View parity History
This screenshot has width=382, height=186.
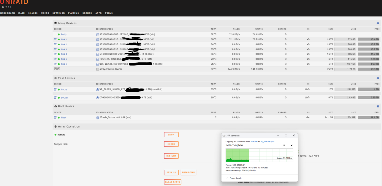[171, 156]
